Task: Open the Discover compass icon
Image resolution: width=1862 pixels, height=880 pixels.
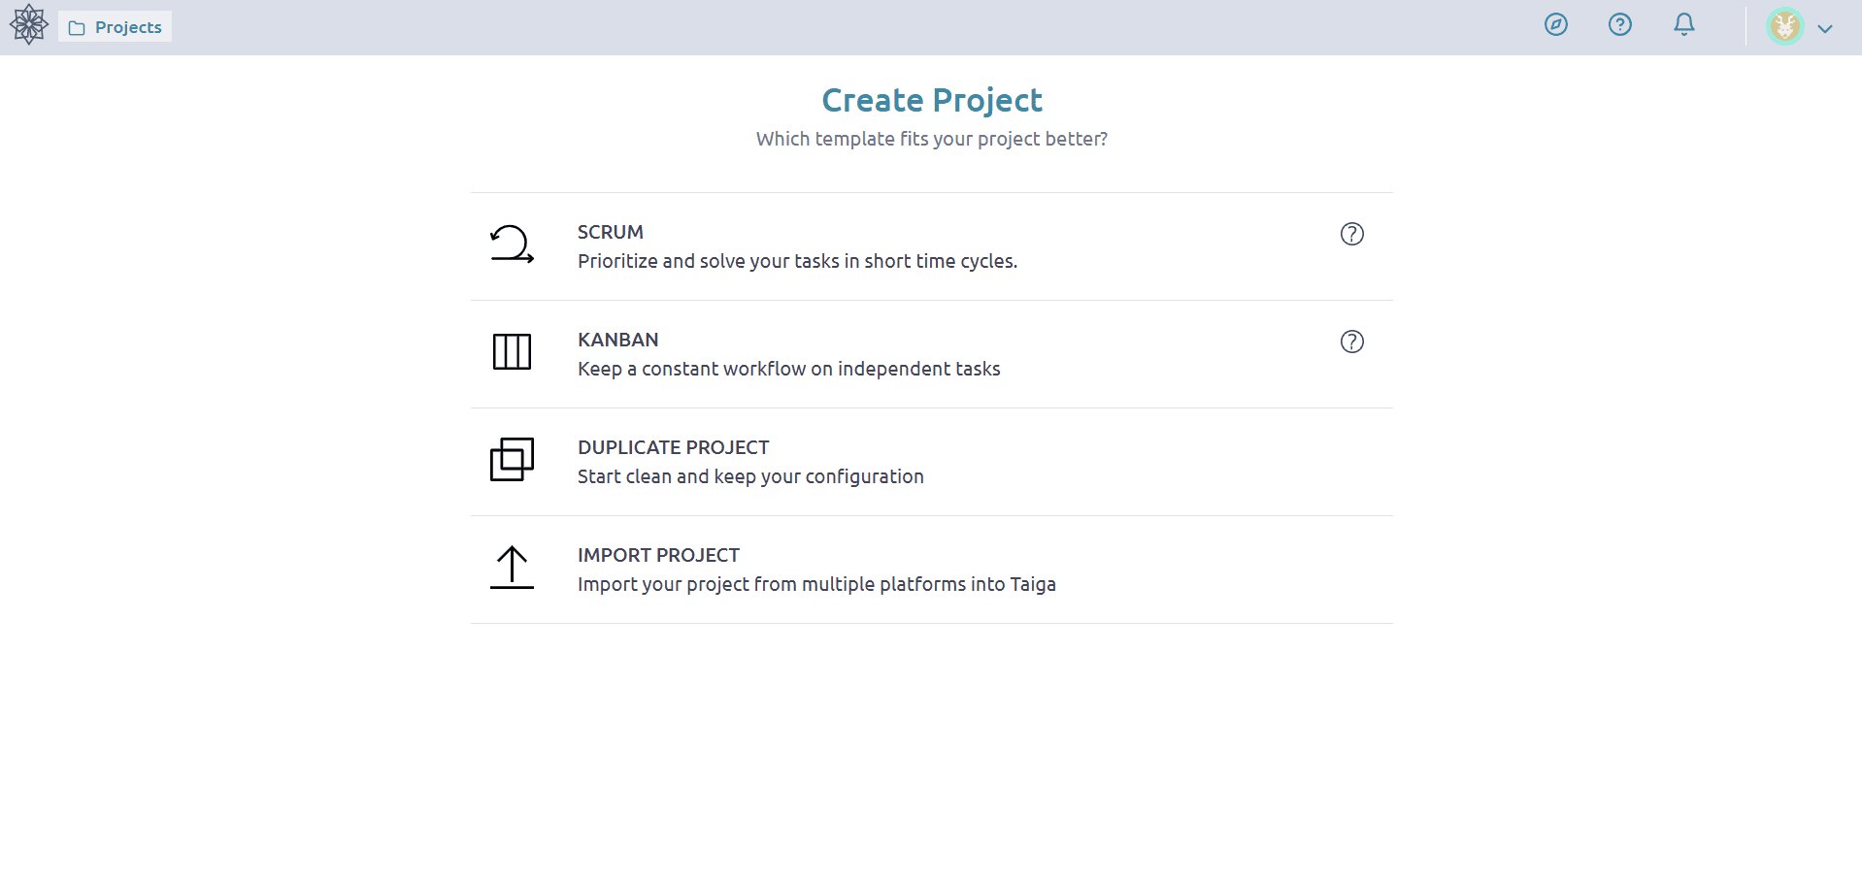Action: point(1555,25)
